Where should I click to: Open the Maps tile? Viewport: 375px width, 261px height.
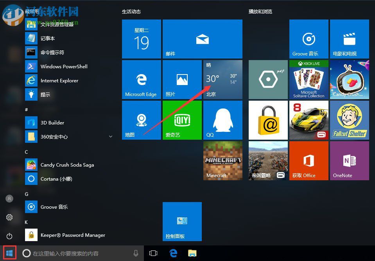pyautogui.click(x=141, y=120)
